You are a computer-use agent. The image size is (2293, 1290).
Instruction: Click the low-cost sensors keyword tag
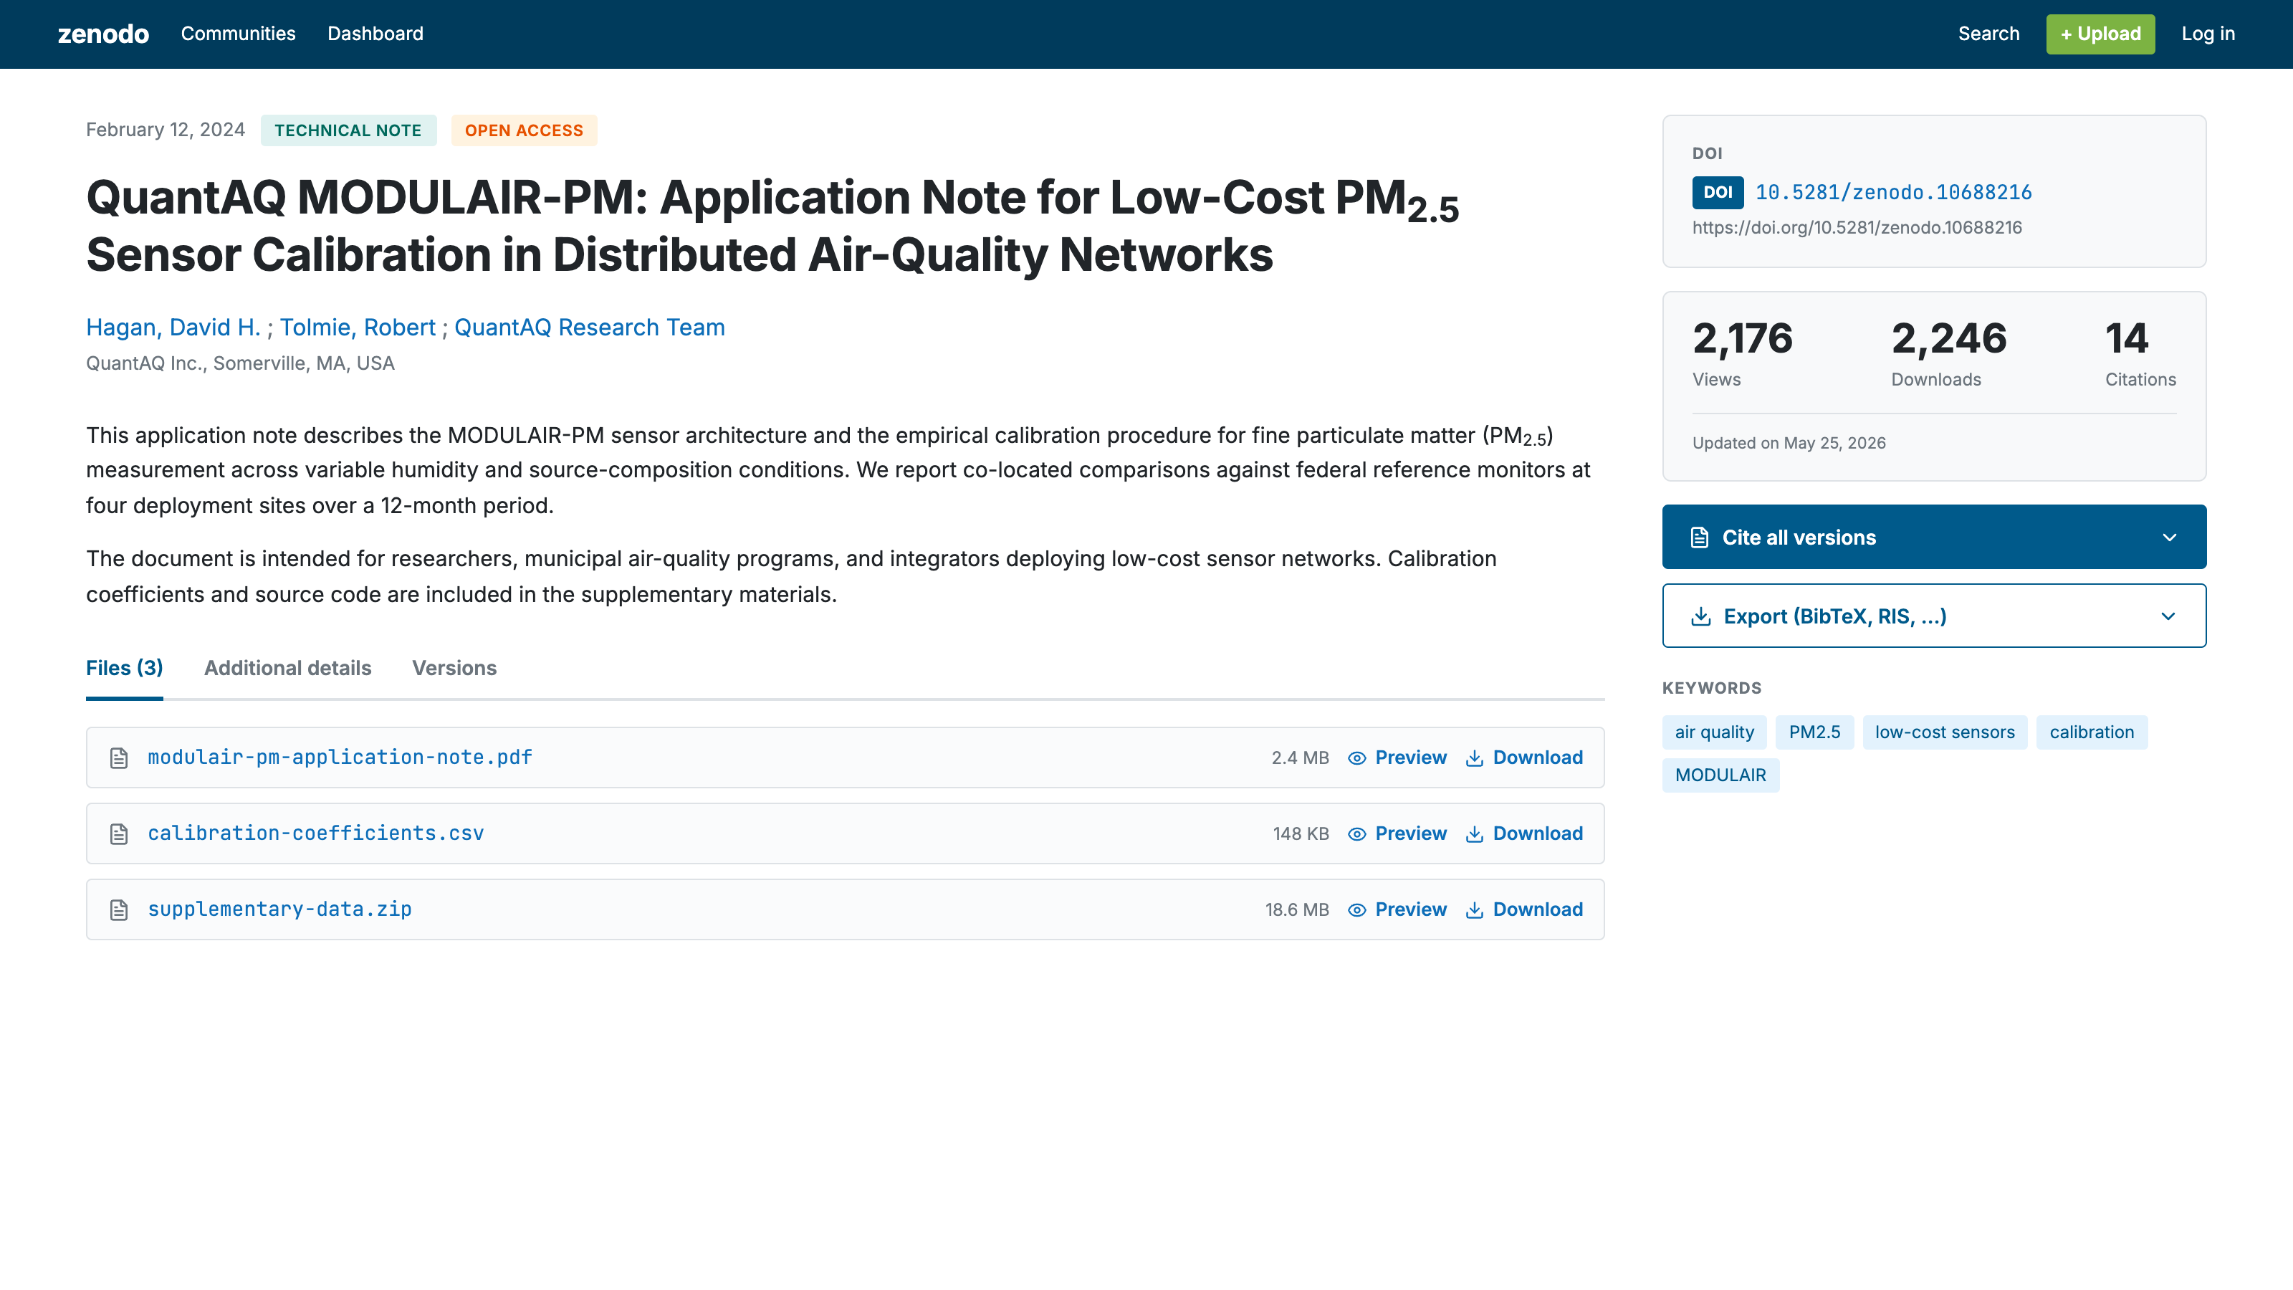(1944, 732)
